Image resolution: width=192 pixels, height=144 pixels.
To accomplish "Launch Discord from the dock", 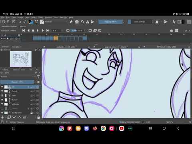I will pyautogui.click(x=86, y=128).
